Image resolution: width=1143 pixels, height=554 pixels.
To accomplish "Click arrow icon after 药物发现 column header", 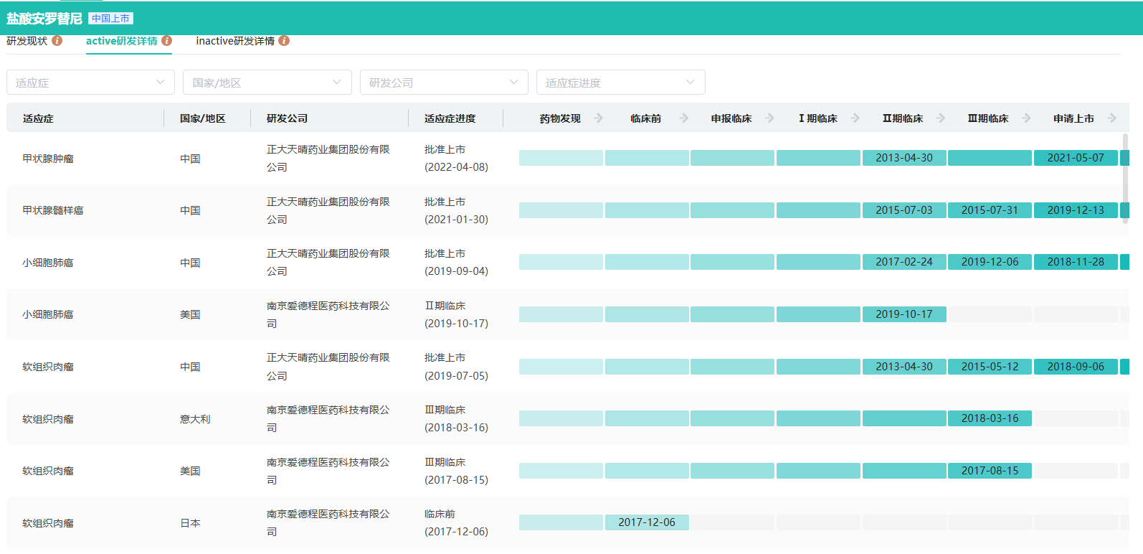I will [599, 118].
